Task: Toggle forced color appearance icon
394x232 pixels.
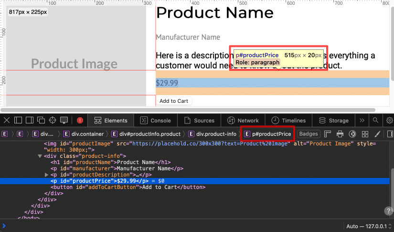Action: 352,134
